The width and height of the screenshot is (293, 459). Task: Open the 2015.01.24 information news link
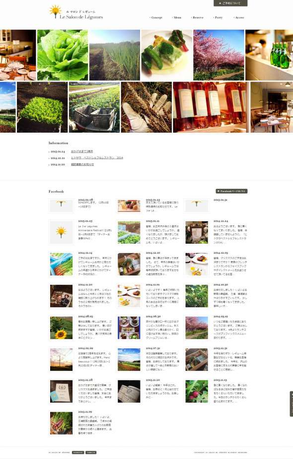pos(82,151)
